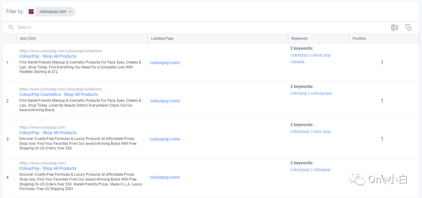Sort by Landing Page column header
This screenshot has height=198, width=422.
tap(218, 38)
